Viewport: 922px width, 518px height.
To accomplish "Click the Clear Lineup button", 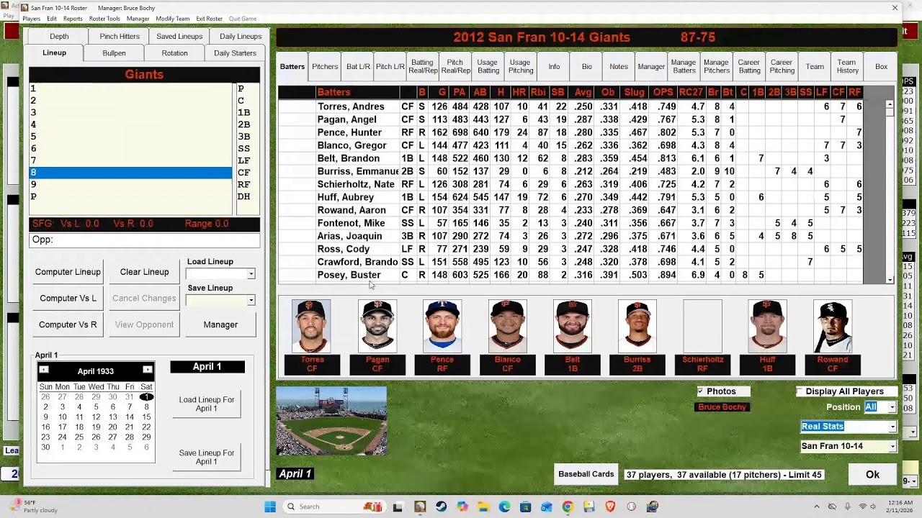I will click(144, 272).
